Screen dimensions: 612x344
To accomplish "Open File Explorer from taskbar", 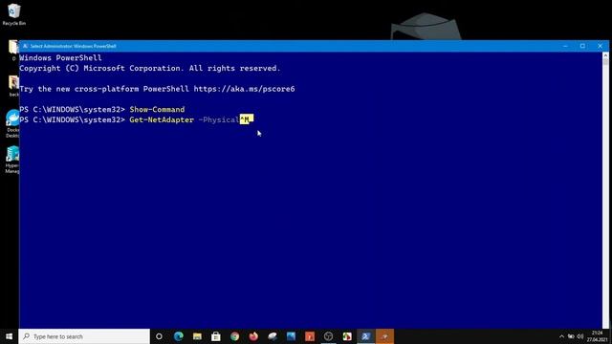I will [197, 336].
